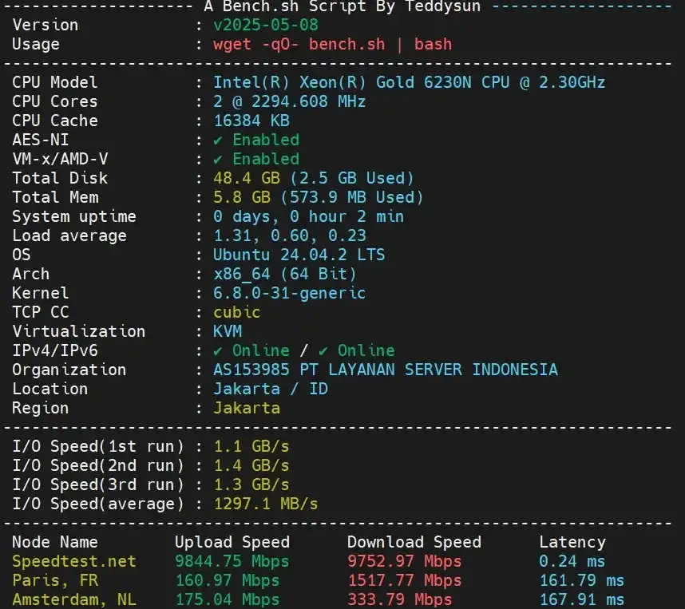The height and width of the screenshot is (609, 685).
Task: Click the Speedtest.net node name
Action: (73, 561)
